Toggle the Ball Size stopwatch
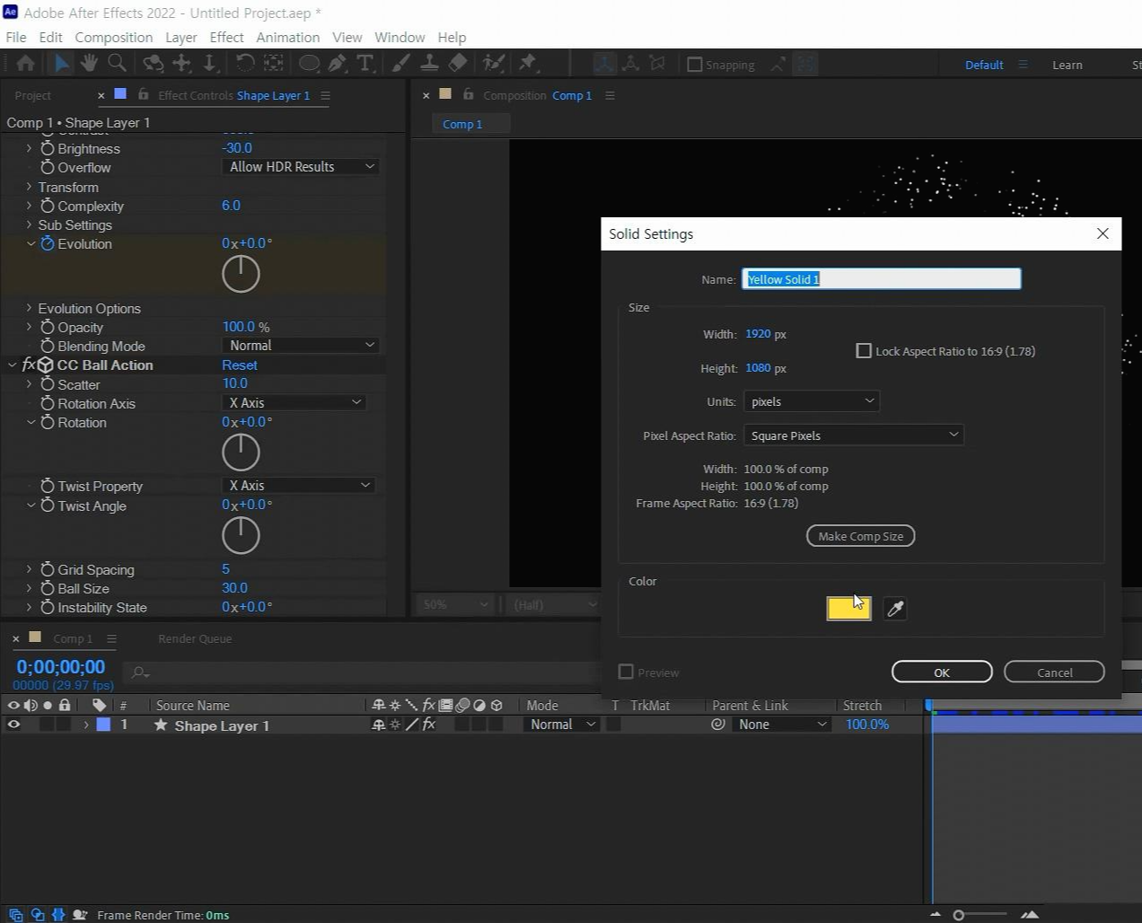This screenshot has width=1142, height=923. 48,588
